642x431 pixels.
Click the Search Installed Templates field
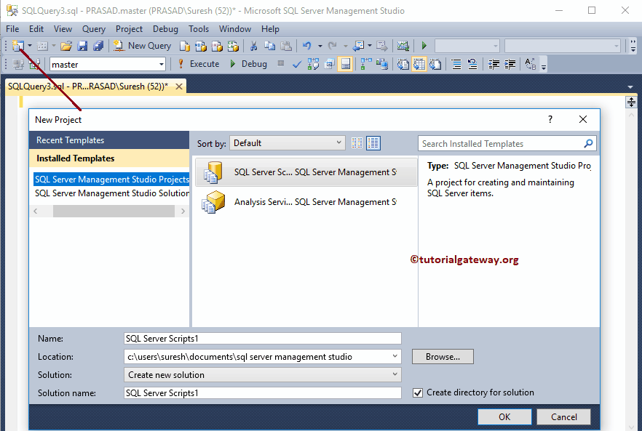501,144
